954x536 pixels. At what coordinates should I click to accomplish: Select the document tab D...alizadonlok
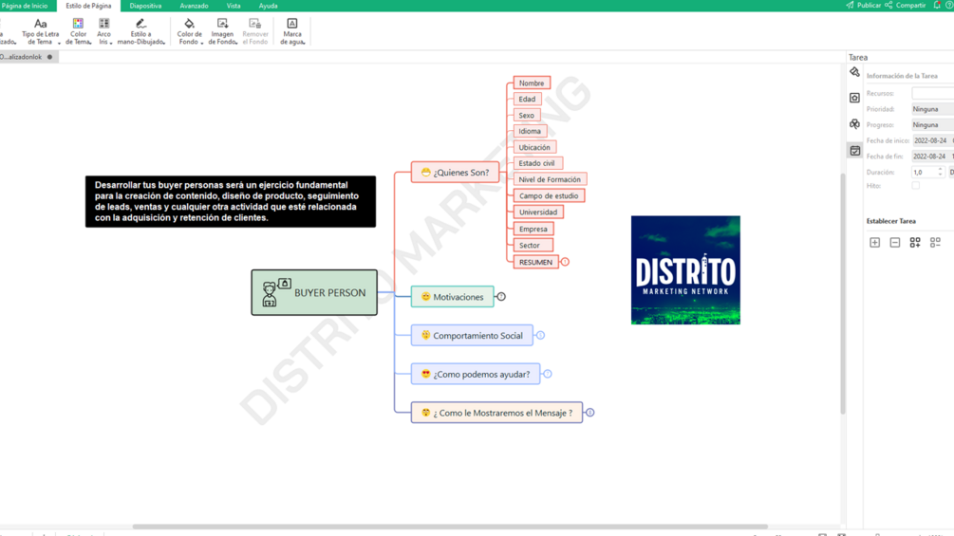coord(27,57)
